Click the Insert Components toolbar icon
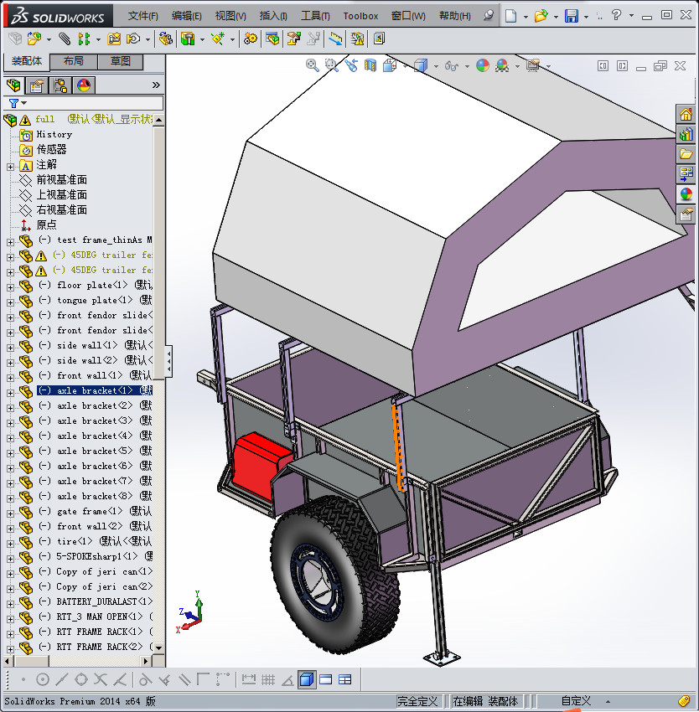The image size is (699, 712). point(34,39)
